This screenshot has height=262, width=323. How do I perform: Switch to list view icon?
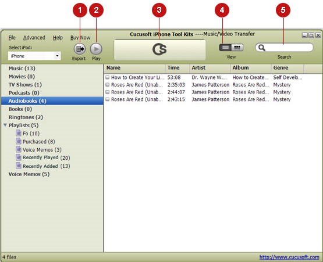[225, 48]
